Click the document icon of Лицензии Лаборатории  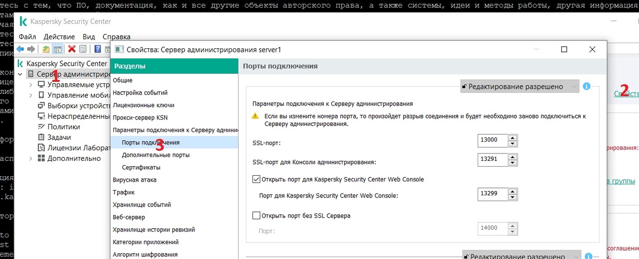(41, 148)
